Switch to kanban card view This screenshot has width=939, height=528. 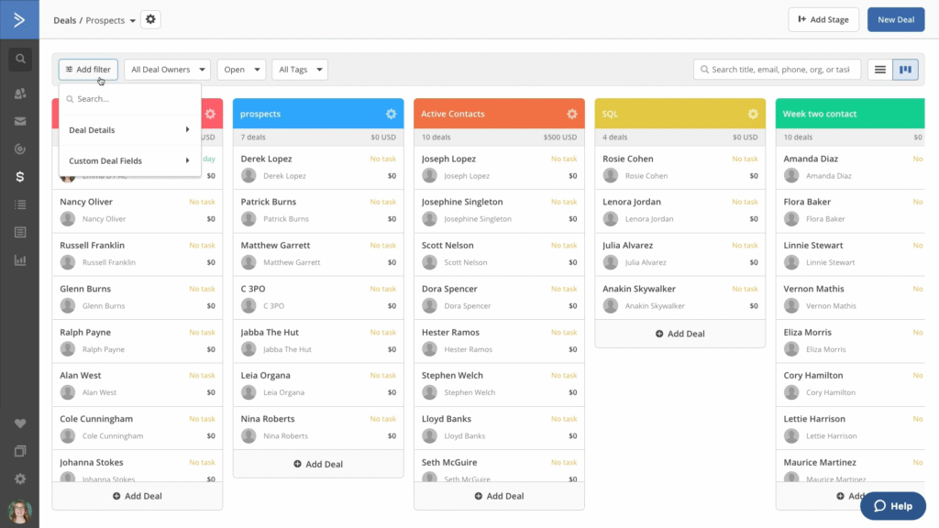click(x=905, y=69)
